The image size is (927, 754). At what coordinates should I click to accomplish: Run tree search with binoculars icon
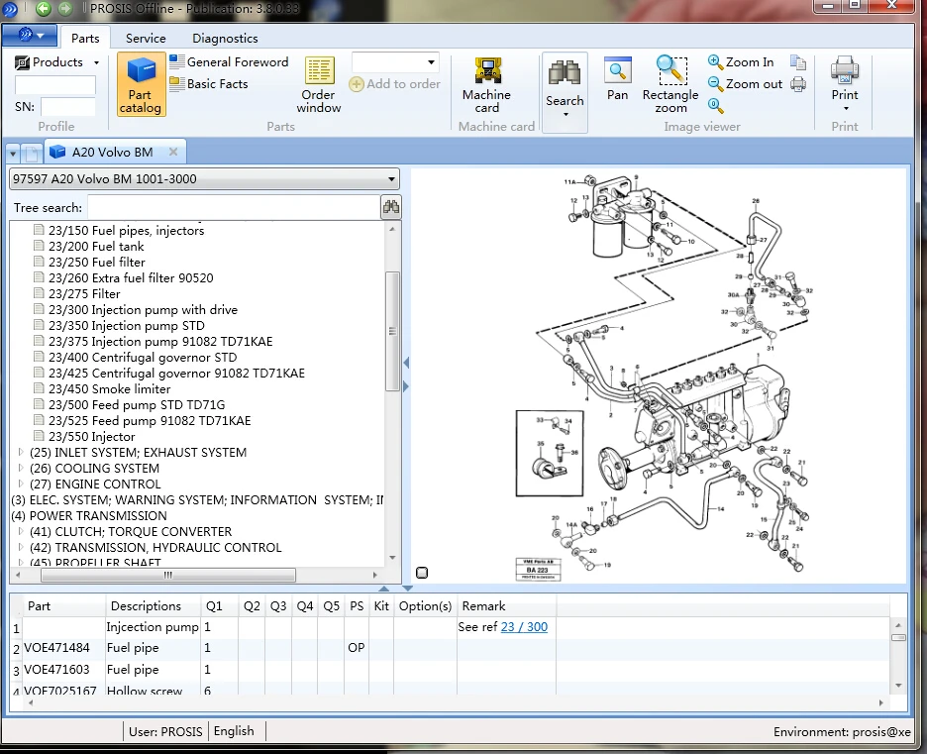click(391, 207)
